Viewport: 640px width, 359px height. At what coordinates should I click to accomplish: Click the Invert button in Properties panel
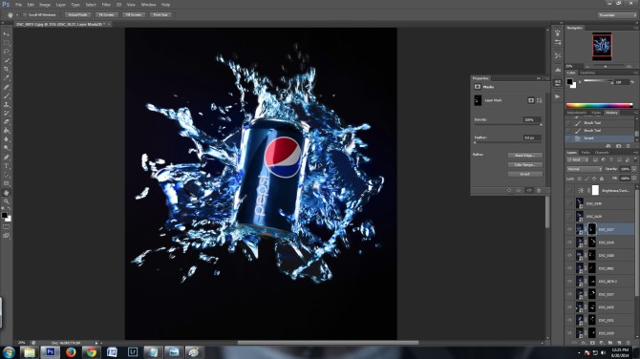[525, 174]
